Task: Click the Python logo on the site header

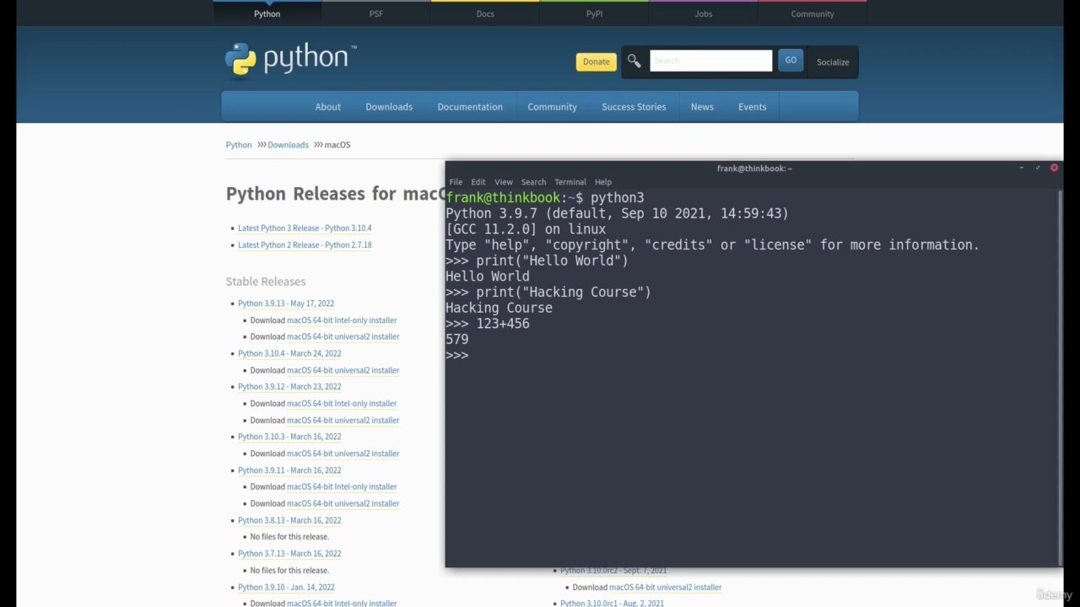Action: (290, 59)
